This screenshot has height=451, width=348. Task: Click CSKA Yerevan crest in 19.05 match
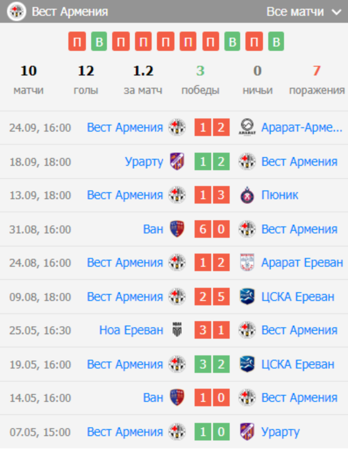(248, 364)
